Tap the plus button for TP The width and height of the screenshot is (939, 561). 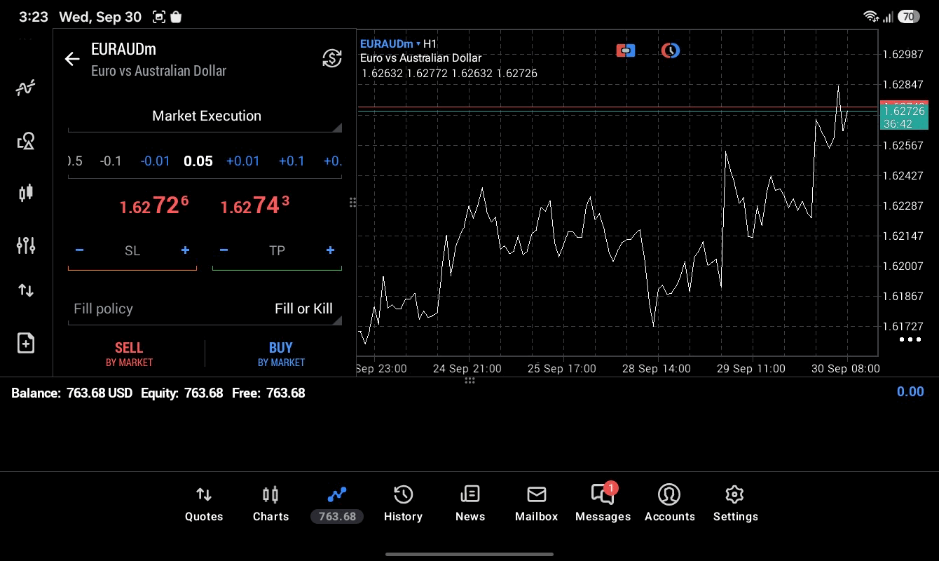pyautogui.click(x=330, y=250)
